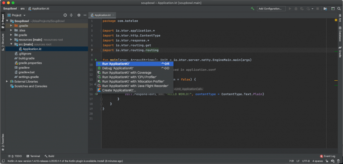The height and width of the screenshot is (164, 343).
Task: Expand the .idea folder arrow
Action: point(11,30)
